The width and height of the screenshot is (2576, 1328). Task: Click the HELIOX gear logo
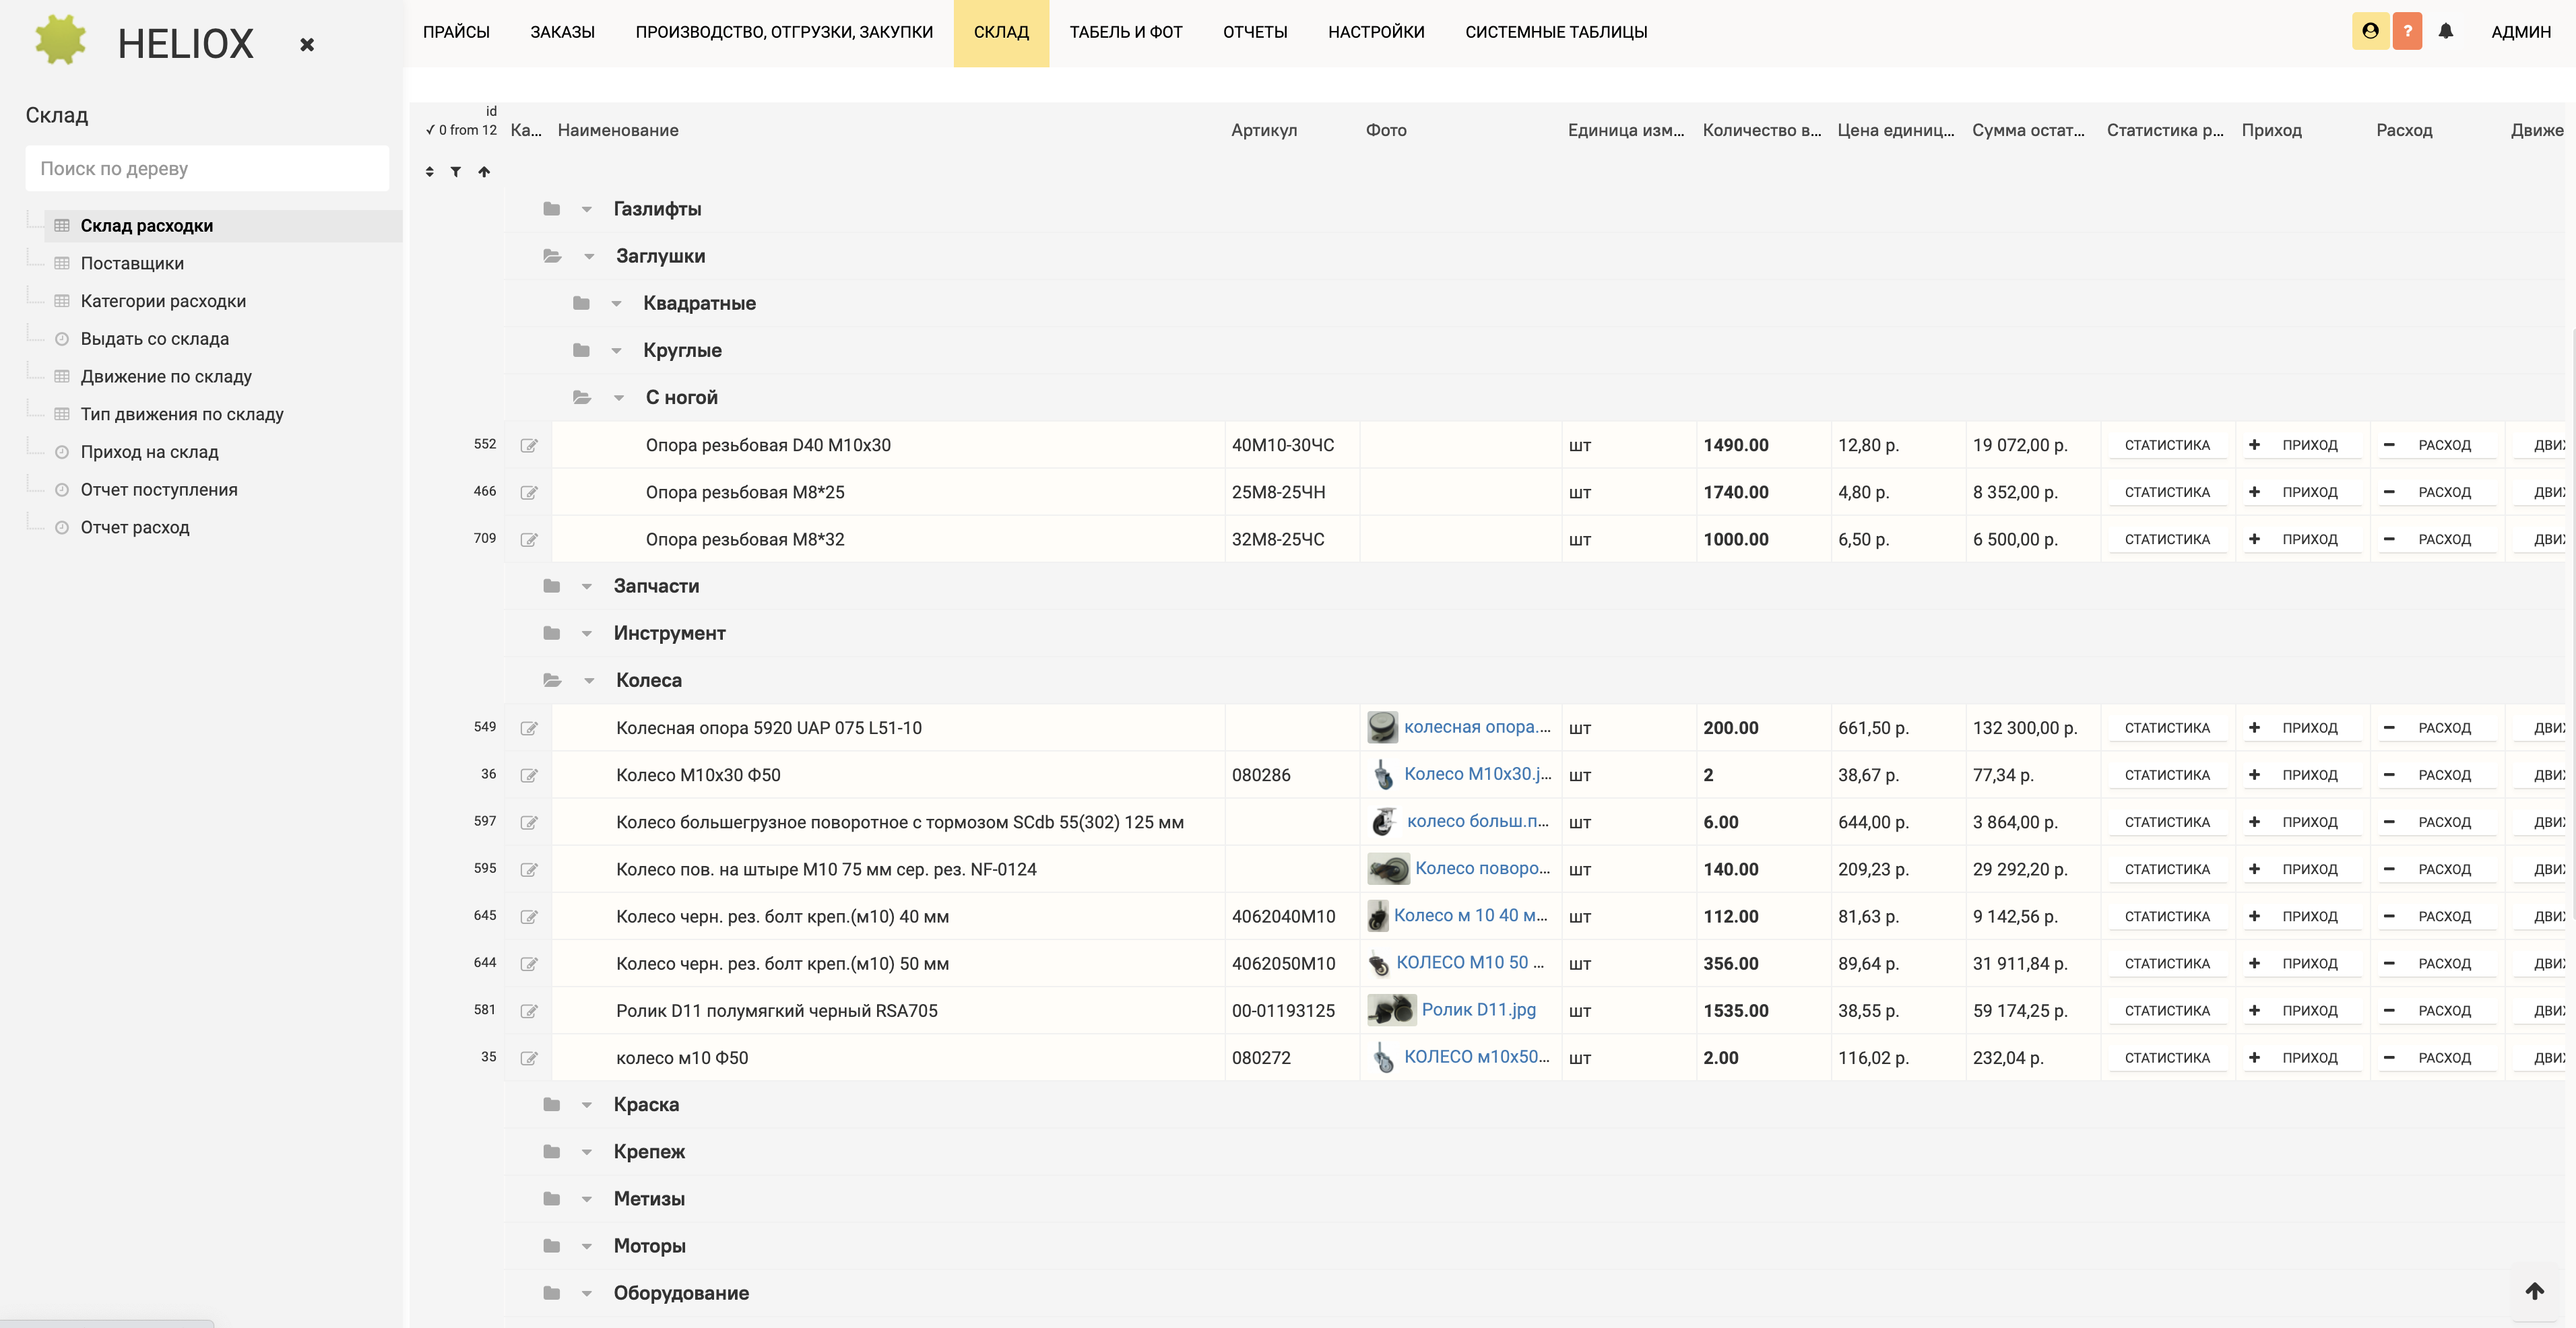point(60,40)
